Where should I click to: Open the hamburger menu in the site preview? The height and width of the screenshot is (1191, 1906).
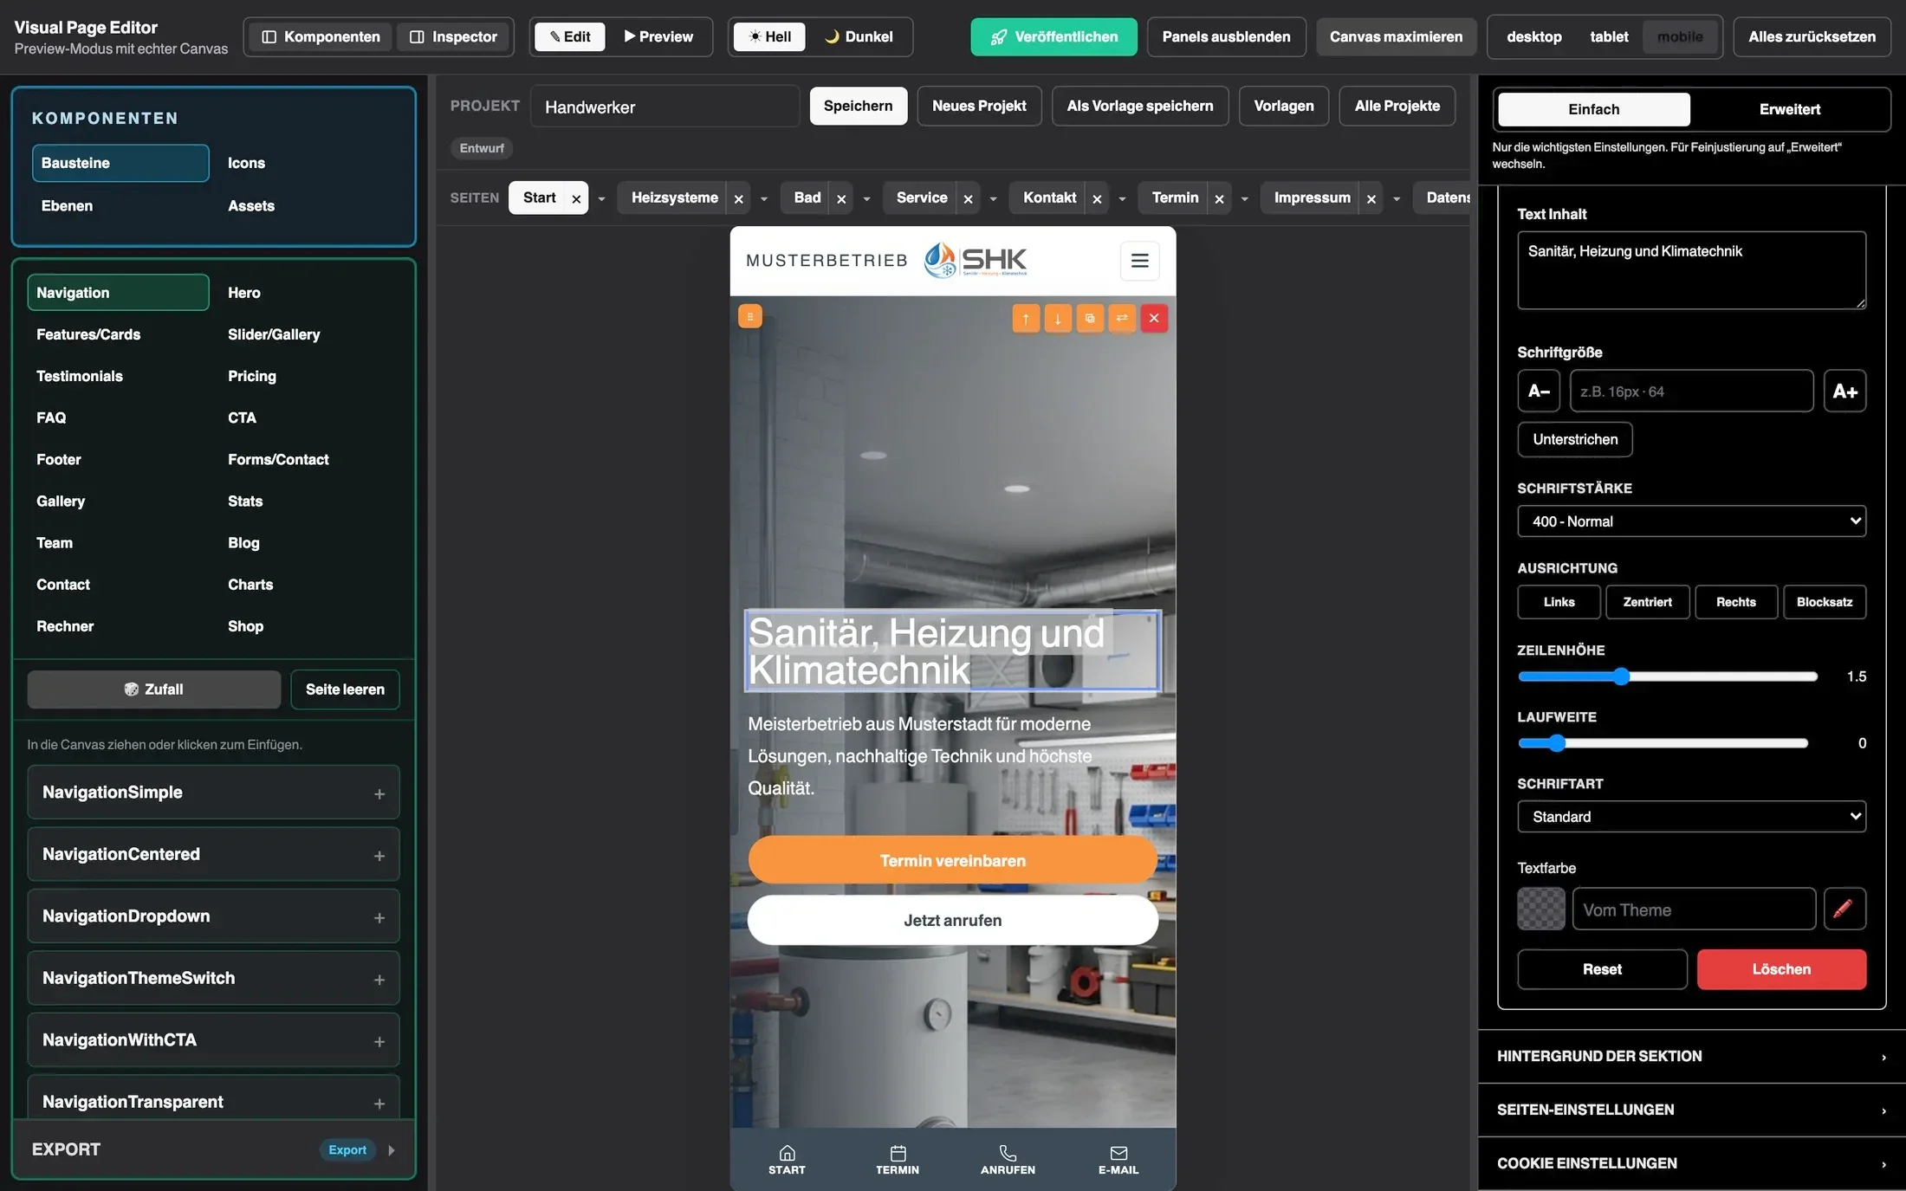point(1140,261)
